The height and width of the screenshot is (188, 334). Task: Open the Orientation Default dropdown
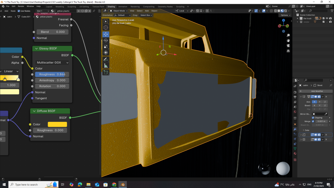click(x=122, y=15)
